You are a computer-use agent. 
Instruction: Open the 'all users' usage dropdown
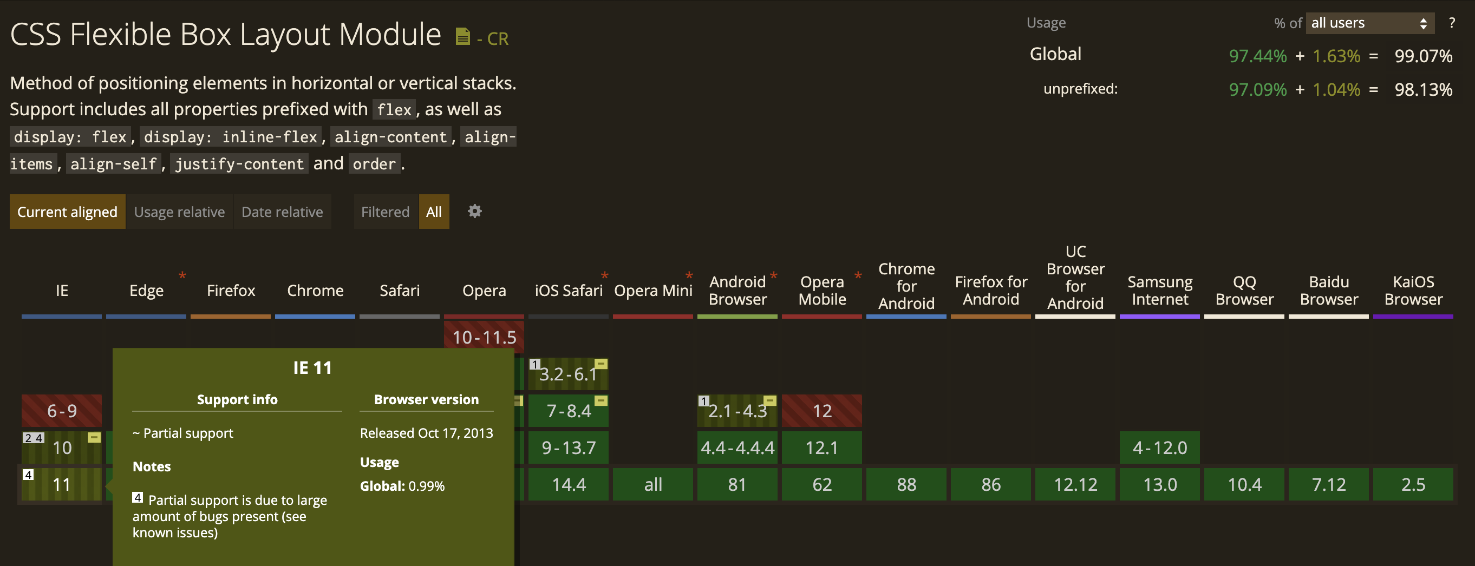point(1369,23)
